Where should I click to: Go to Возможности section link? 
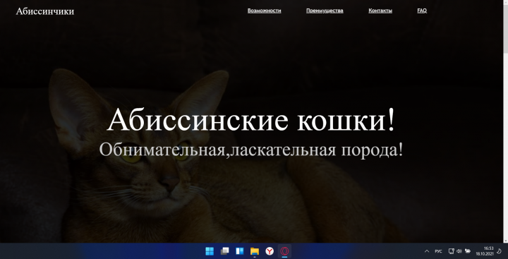click(x=265, y=11)
